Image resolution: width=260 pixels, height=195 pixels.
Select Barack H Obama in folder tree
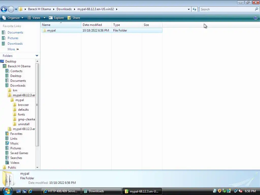point(19,66)
